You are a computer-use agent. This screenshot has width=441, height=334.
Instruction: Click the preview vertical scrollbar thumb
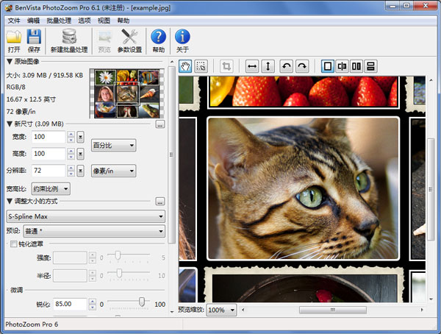coord(431,189)
